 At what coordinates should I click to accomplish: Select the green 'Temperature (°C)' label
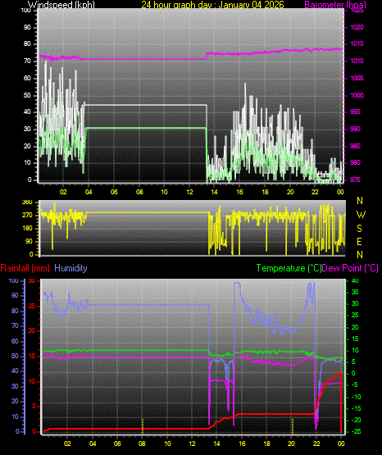(x=289, y=268)
